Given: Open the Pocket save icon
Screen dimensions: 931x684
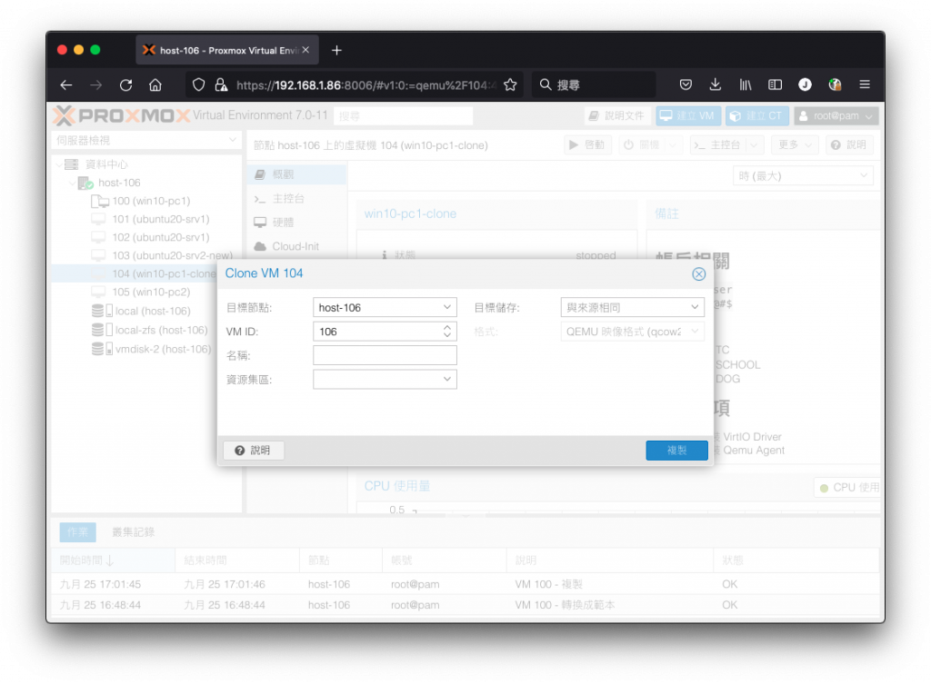Looking at the screenshot, I should pyautogui.click(x=686, y=84).
